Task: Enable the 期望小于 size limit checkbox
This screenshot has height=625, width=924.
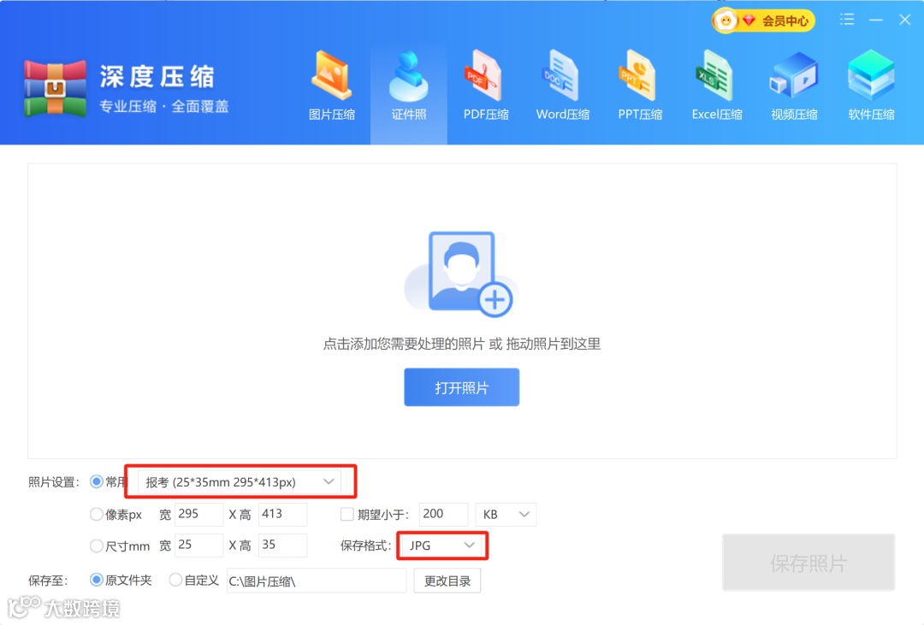Action: [x=347, y=514]
